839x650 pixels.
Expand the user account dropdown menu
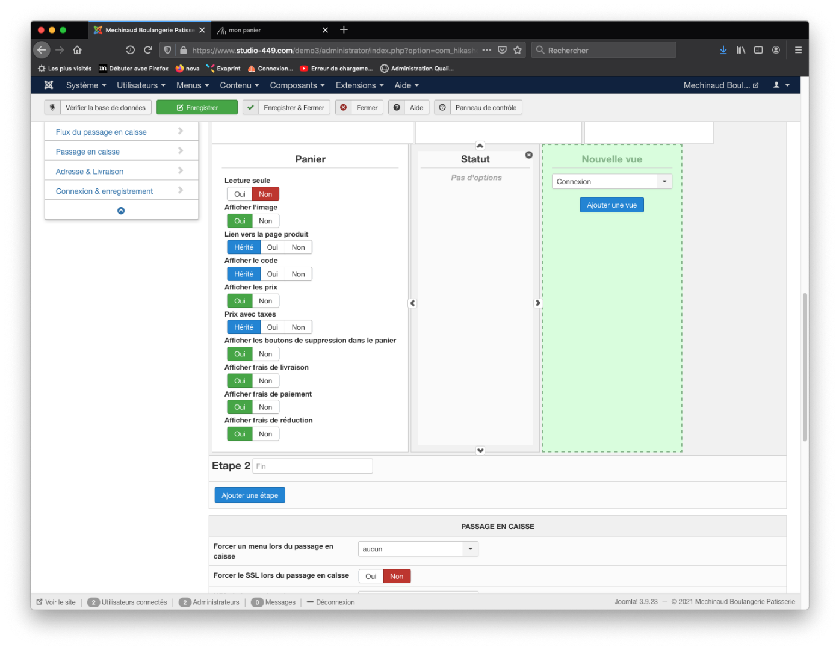(781, 85)
